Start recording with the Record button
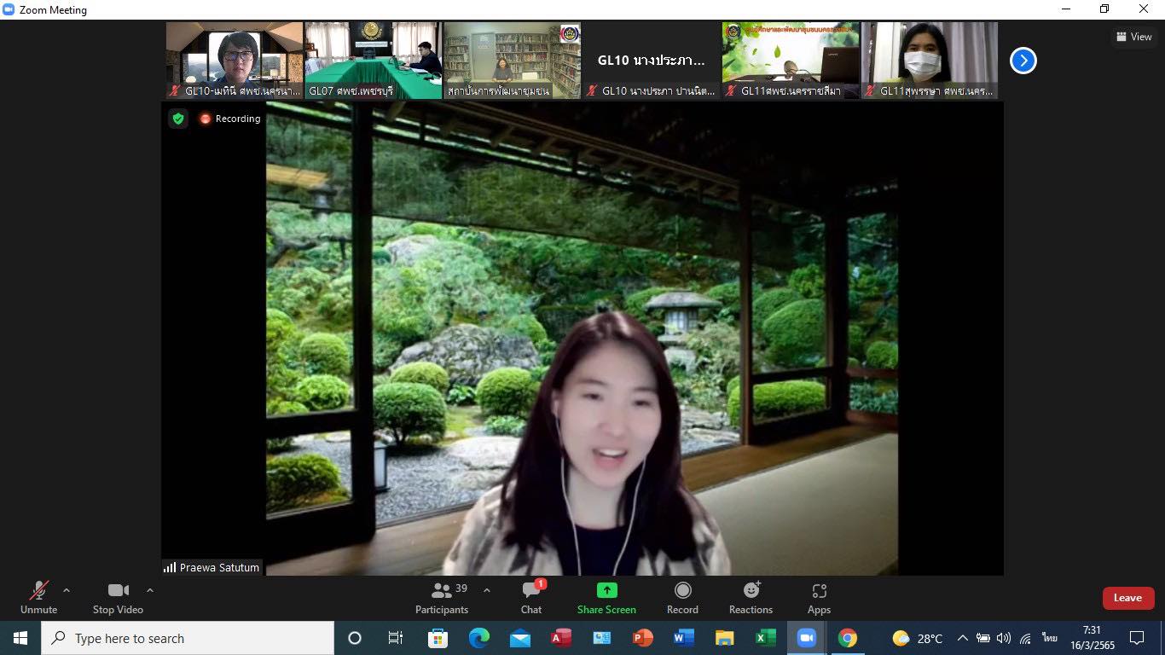This screenshot has height=655, width=1165. (x=682, y=597)
